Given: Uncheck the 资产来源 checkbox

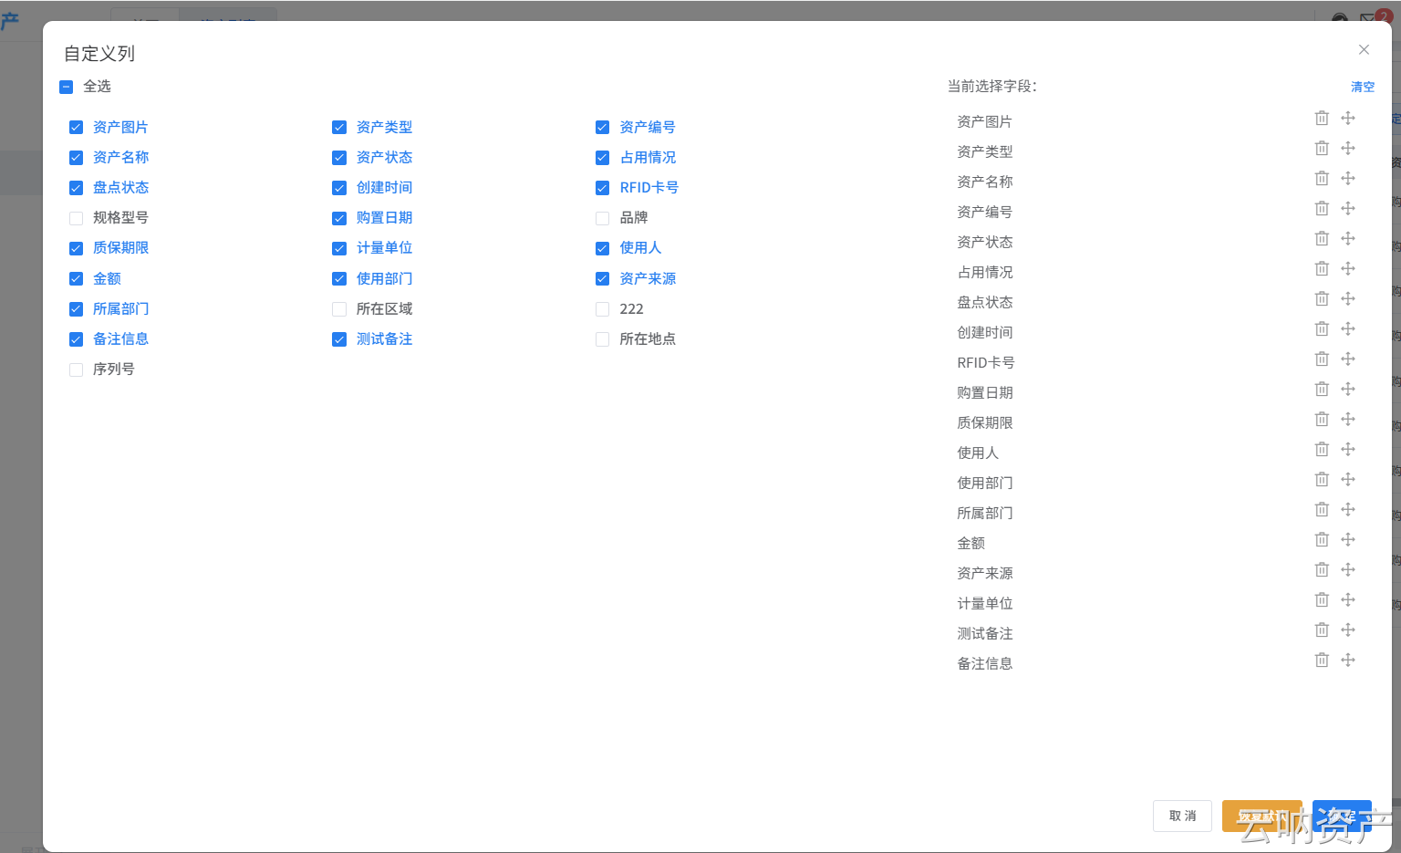Looking at the screenshot, I should [602, 279].
